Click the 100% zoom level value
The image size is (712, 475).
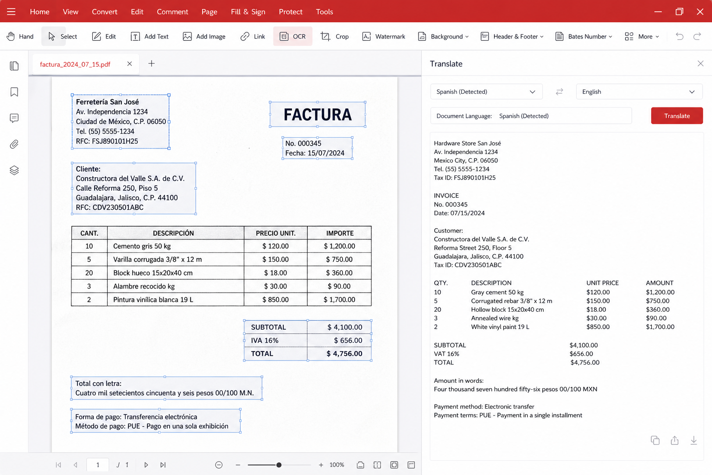point(337,465)
